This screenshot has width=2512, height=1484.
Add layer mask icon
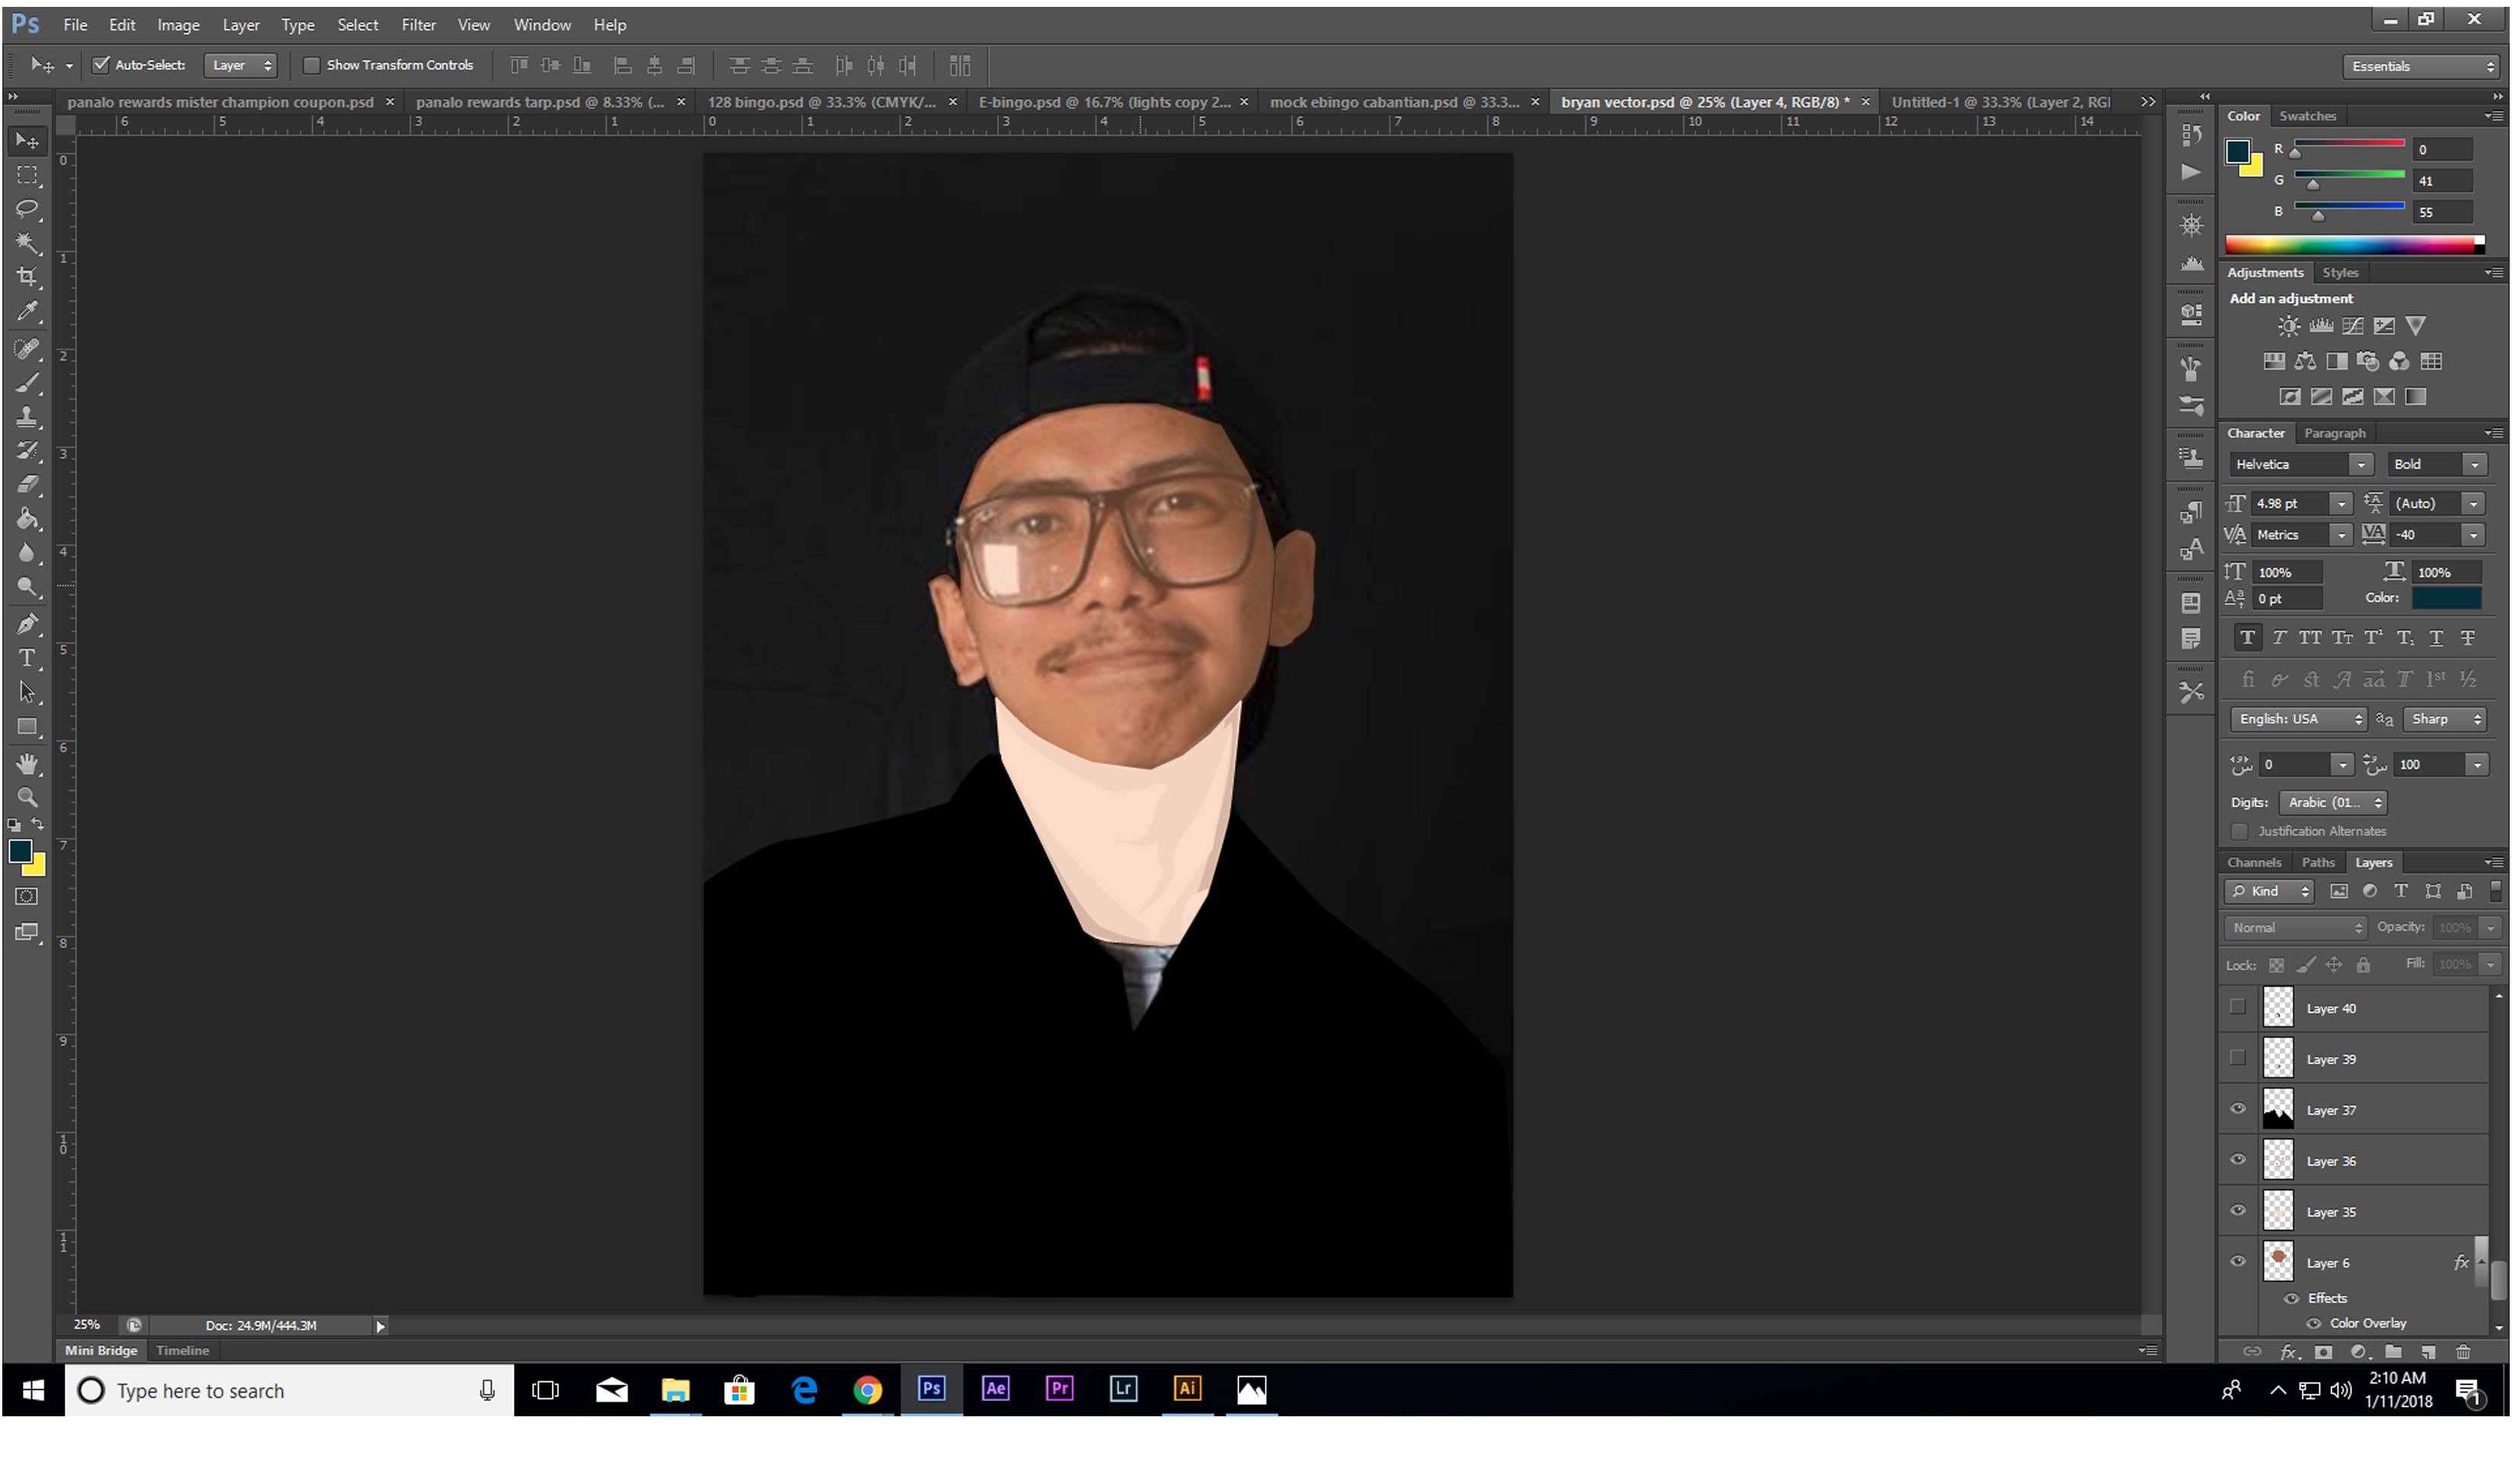tap(2323, 1352)
